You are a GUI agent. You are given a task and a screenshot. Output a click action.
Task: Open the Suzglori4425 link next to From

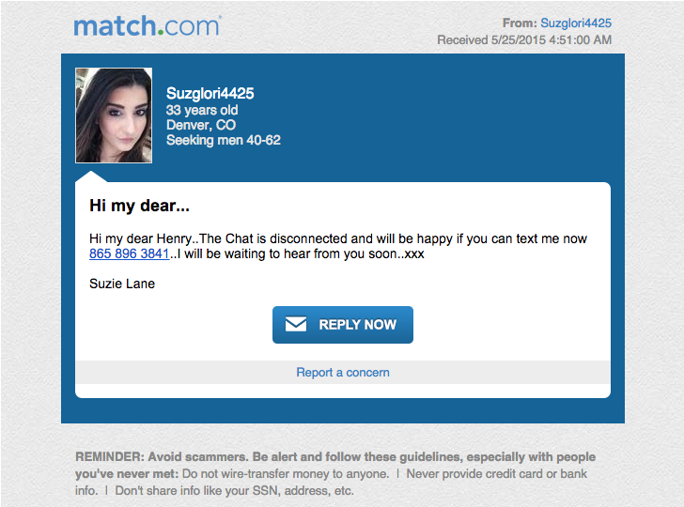pos(576,23)
